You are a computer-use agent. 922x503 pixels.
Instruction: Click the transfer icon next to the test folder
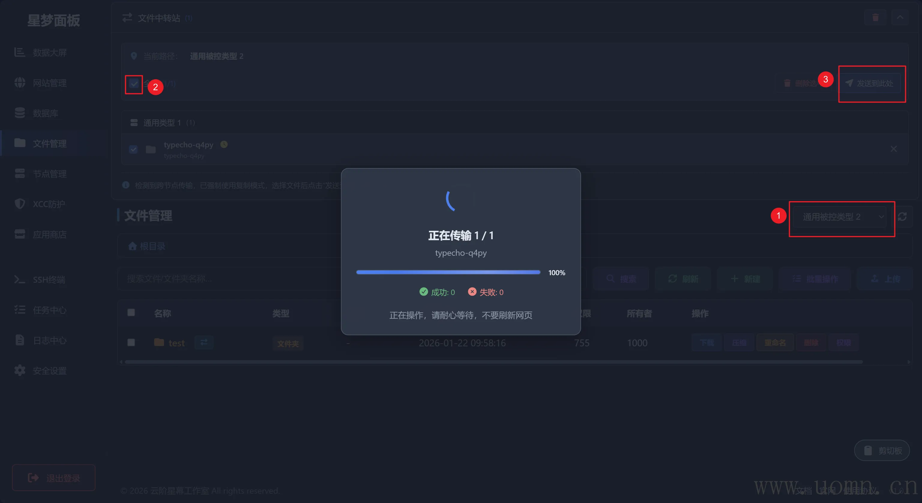pos(204,343)
